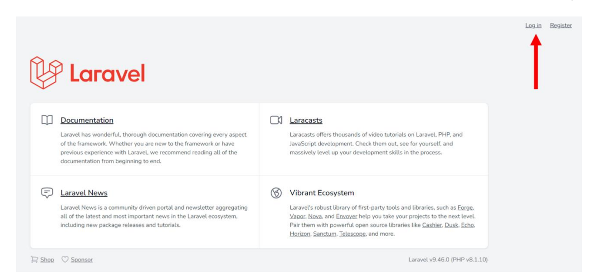Image resolution: width=598 pixels, height=280 pixels.
Task: Click the chat bubble Laravel News icon
Action: coord(47,193)
